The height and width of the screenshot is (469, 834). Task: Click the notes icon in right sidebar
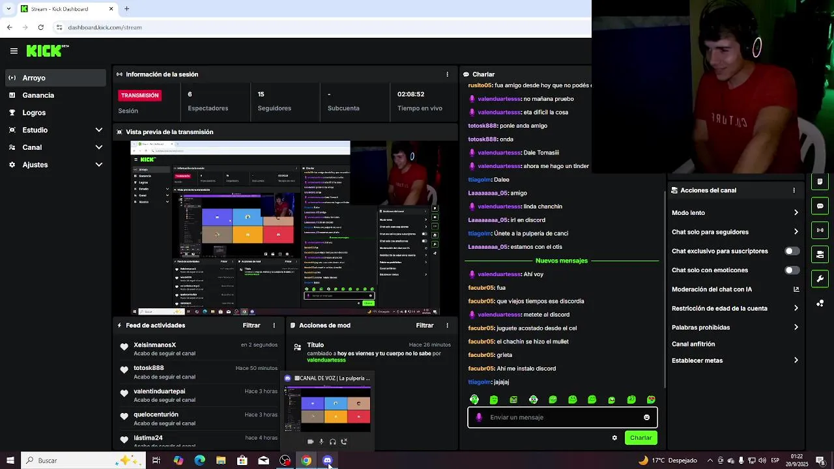pyautogui.click(x=820, y=182)
